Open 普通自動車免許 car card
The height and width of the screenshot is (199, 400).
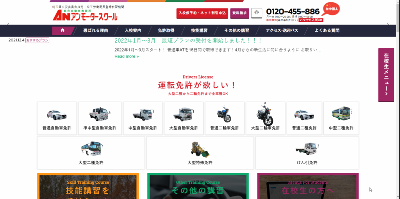coord(57,118)
